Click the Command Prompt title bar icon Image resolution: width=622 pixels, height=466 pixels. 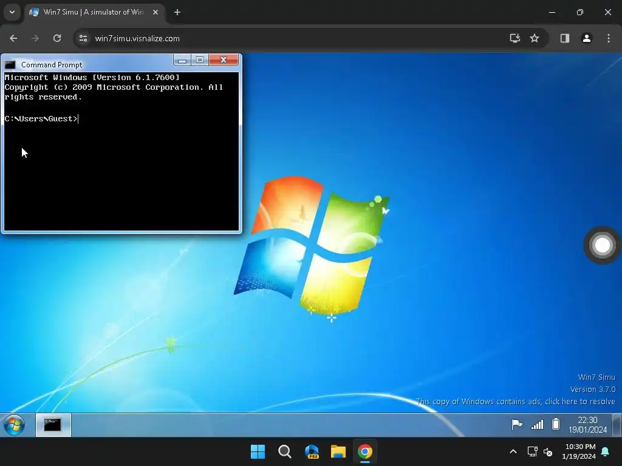pos(10,64)
